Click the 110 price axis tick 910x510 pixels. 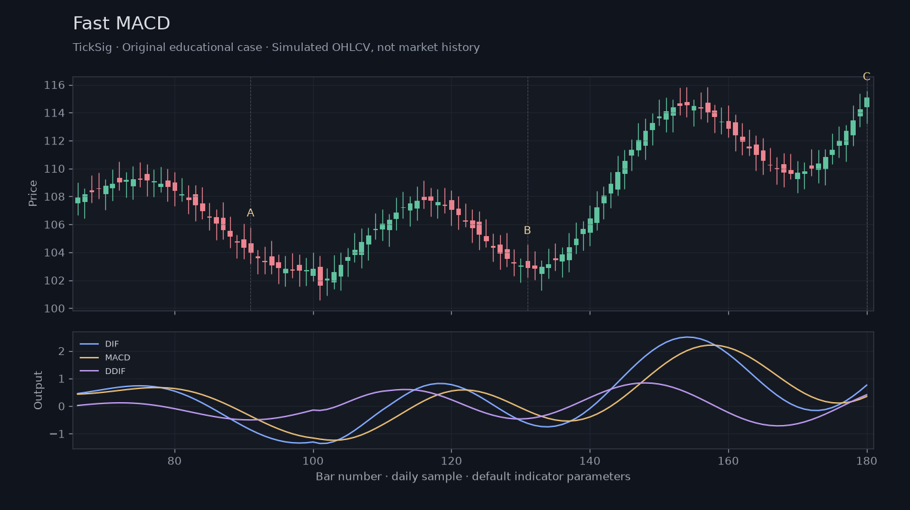pos(54,169)
